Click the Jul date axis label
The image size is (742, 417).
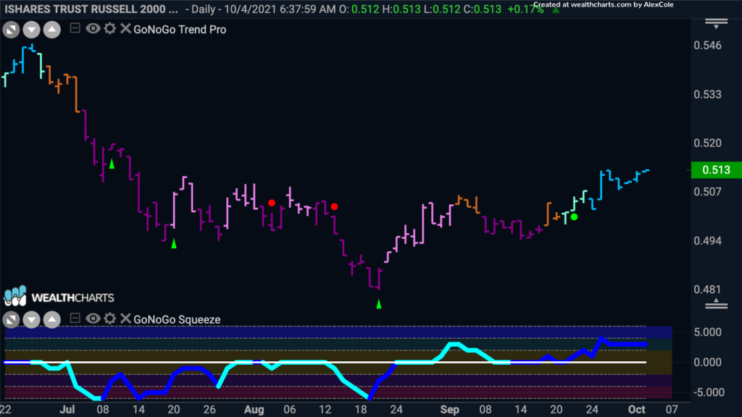(67, 410)
